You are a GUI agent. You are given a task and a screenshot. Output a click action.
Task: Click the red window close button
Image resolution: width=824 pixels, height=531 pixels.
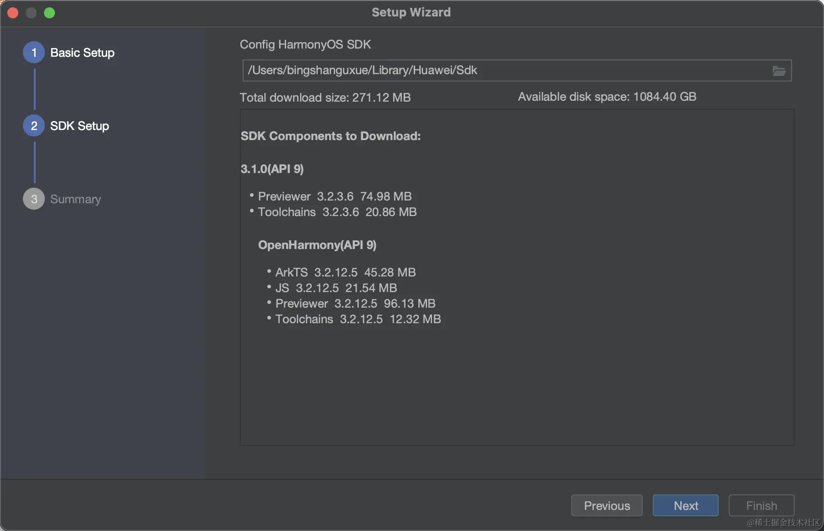[x=13, y=13]
